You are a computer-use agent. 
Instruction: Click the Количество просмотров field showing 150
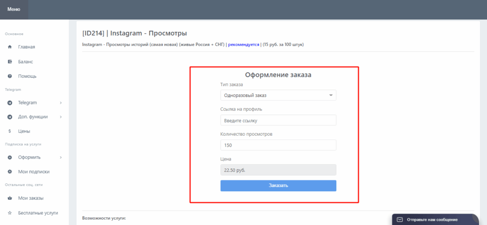tap(278, 145)
